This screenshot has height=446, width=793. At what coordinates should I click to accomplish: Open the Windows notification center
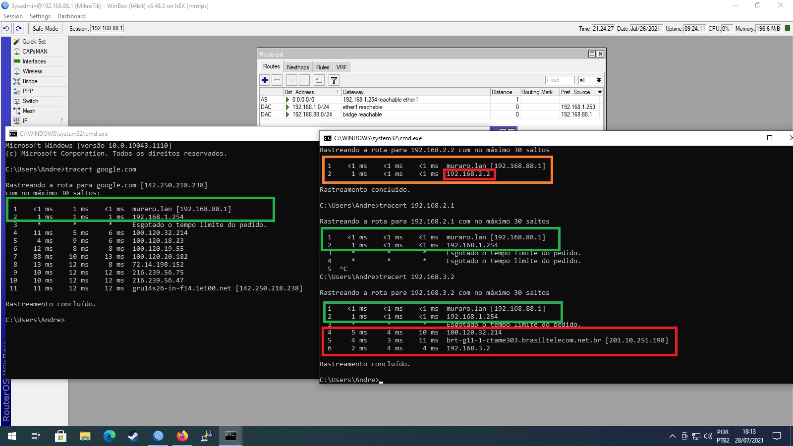777,436
